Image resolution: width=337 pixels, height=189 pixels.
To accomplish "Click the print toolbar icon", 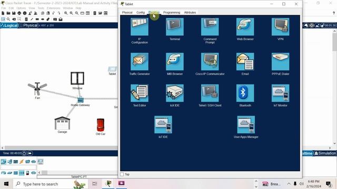I will 19,13.
